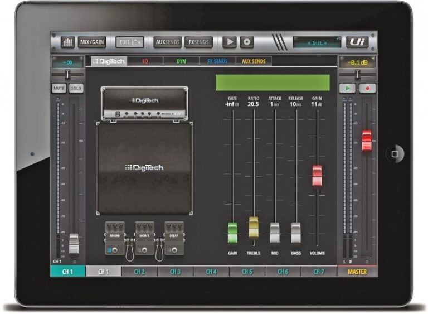Select the CH 7 channel tab
Image resolution: width=428 pixels, height=314 pixels.
pos(319,272)
